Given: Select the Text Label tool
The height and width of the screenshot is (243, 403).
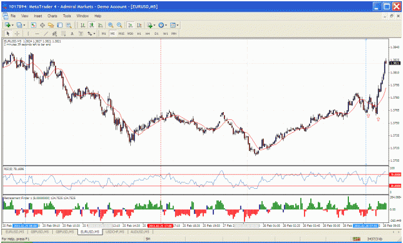Looking at the screenshot, I should 81,34.
